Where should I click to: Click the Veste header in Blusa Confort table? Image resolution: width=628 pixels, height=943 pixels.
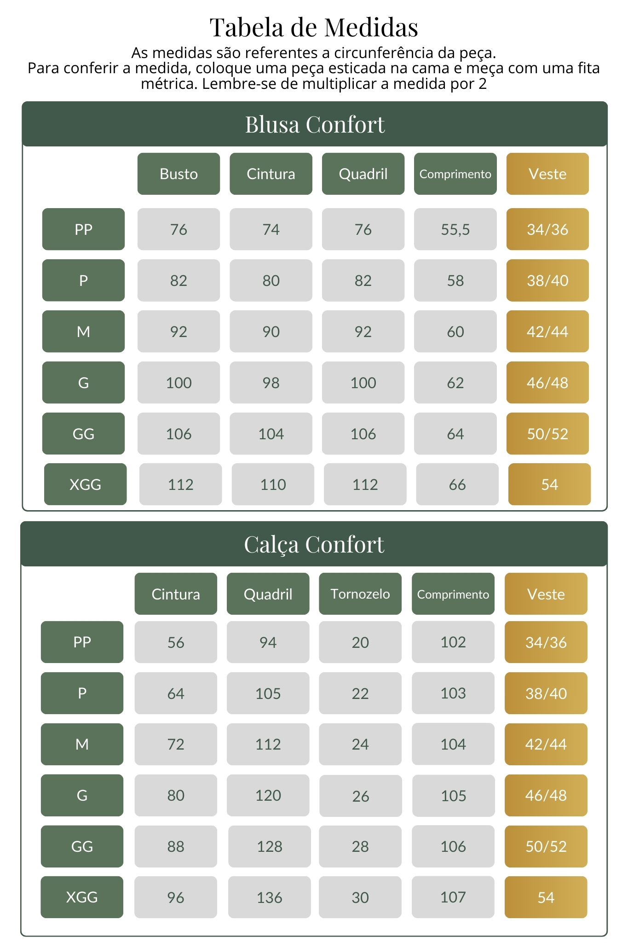(x=547, y=174)
